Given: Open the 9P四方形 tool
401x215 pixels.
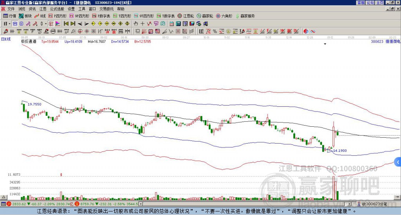Looking at the screenshot, I should point(79,16).
